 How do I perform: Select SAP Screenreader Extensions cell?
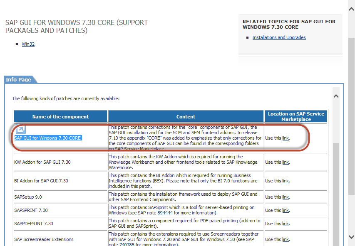pyautogui.click(x=60, y=239)
